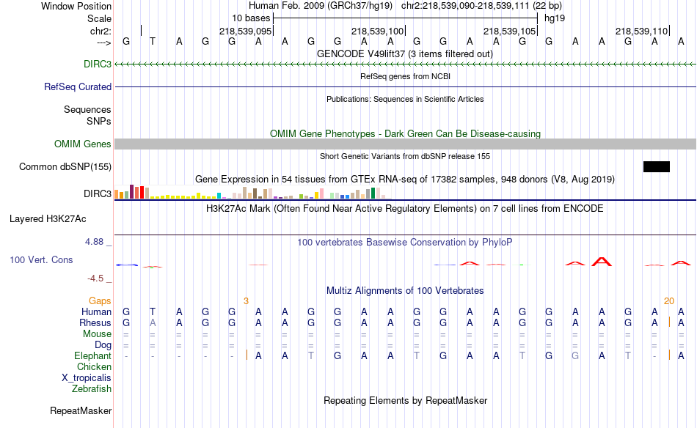The height and width of the screenshot is (428, 697).
Task: Click the 218,539,100 coordinate label
Action: [x=377, y=31]
